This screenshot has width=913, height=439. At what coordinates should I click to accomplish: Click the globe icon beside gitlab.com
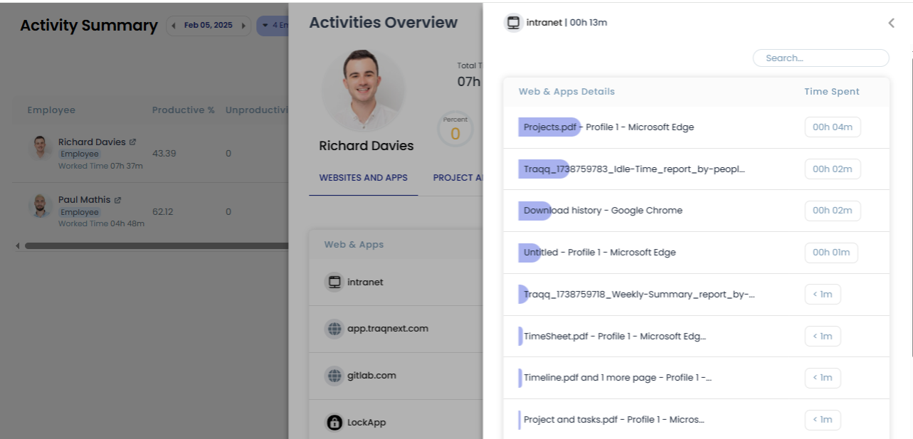click(334, 375)
